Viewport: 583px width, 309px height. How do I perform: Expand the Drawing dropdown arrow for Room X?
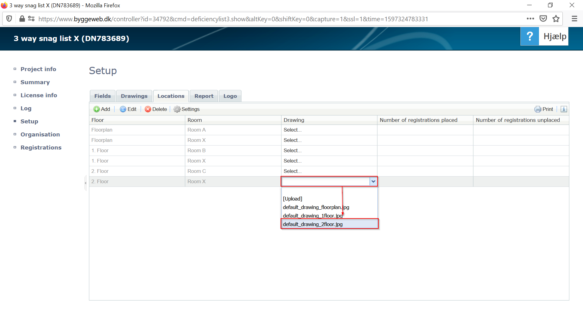tap(373, 181)
